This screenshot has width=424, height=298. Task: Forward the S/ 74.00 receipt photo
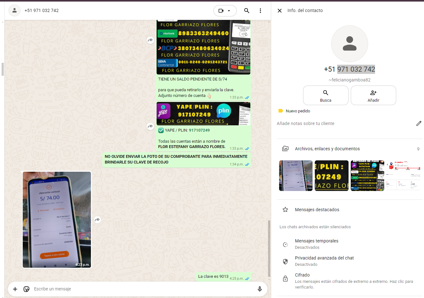98,220
